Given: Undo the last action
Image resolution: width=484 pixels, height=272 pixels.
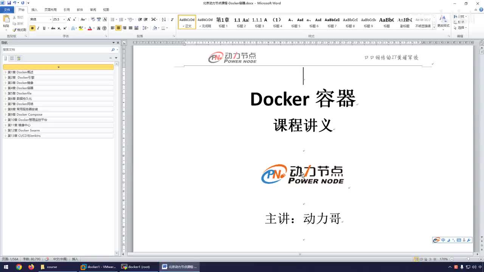Looking at the screenshot, I should click(x=14, y=3).
